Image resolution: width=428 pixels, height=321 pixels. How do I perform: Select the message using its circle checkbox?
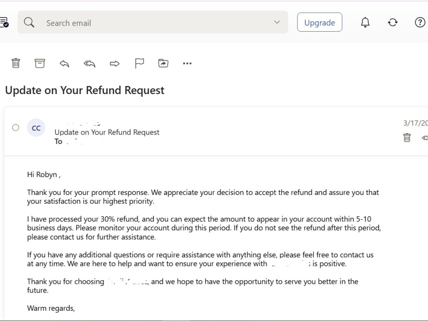(x=15, y=127)
